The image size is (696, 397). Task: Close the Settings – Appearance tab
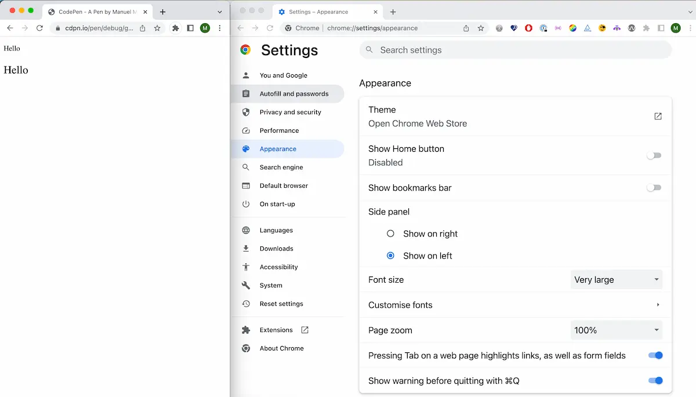tap(375, 12)
